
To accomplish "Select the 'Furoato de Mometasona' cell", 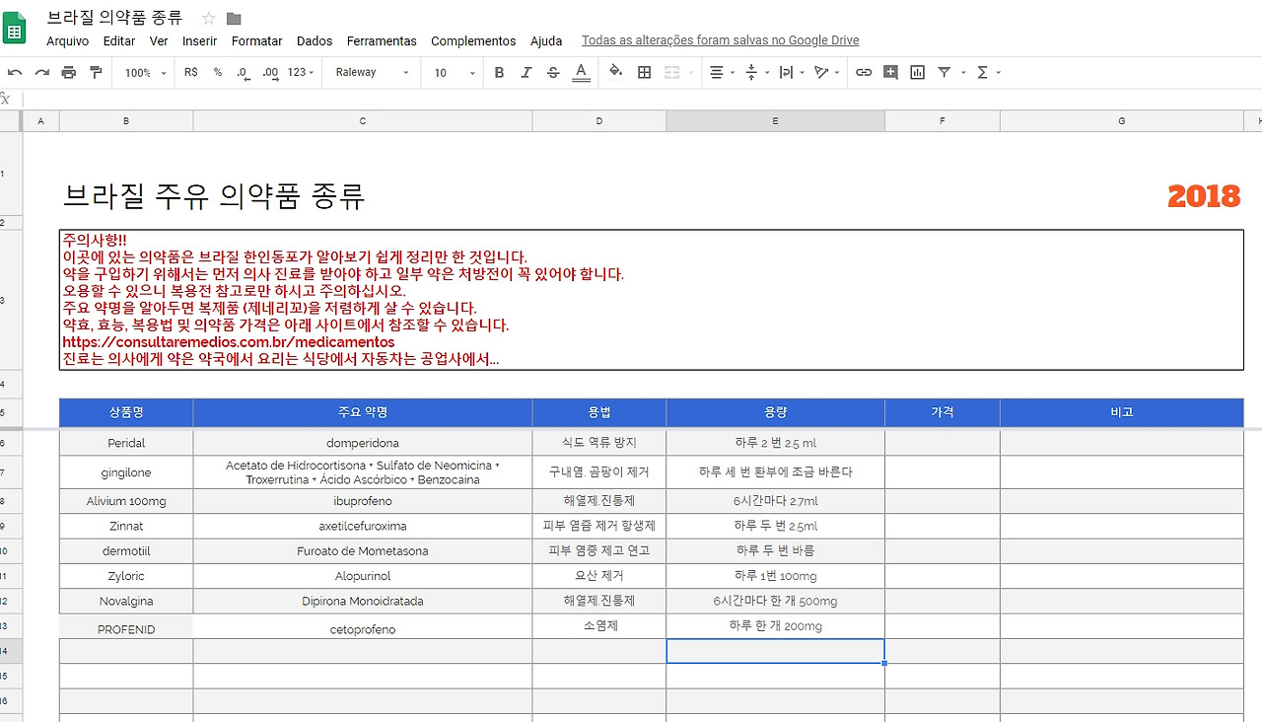I will 363,551.
